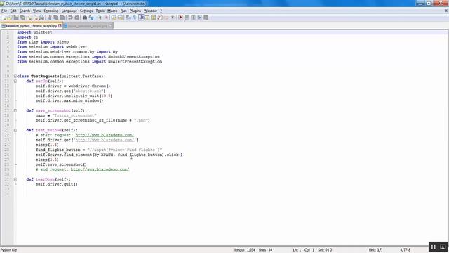Viewport: 449px width, 253px height.
Task: Click the blazedemo URL inside self.driver.get
Action: pyautogui.click(x=105, y=140)
